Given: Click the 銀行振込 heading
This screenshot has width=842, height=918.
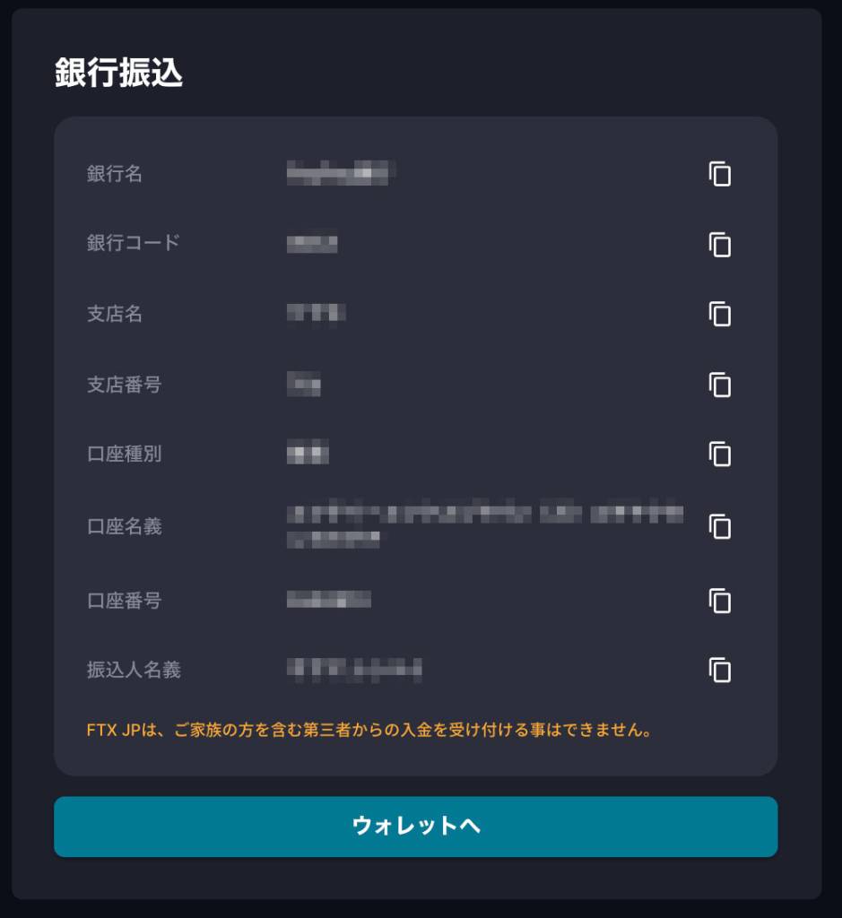Looking at the screenshot, I should pyautogui.click(x=118, y=74).
